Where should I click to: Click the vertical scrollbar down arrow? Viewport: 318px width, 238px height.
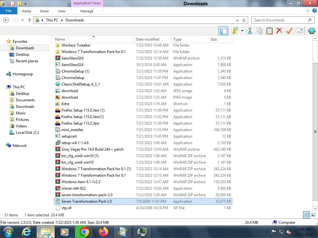pos(316,209)
